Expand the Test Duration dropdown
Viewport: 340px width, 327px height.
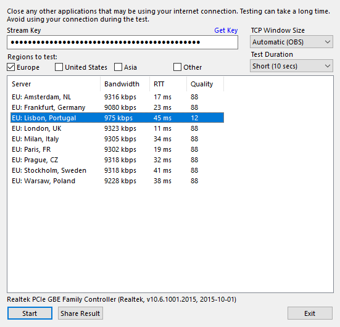pos(291,66)
